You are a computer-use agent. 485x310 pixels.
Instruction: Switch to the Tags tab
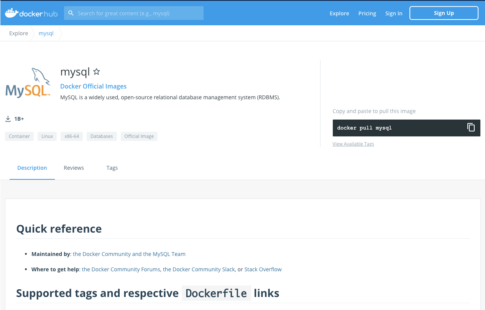112,168
